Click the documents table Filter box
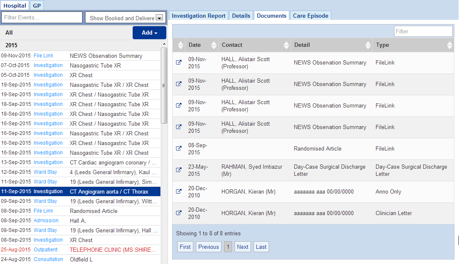This screenshot has height=264, width=459. 423,31
